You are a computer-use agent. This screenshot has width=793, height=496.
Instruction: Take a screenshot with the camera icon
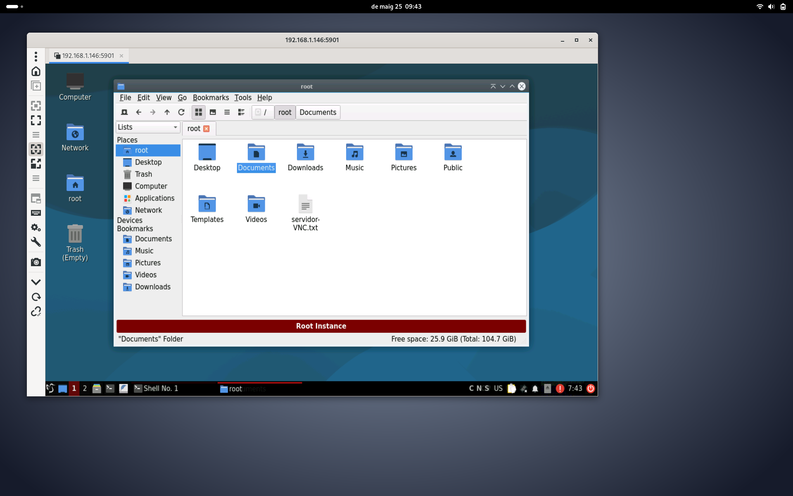(x=36, y=262)
